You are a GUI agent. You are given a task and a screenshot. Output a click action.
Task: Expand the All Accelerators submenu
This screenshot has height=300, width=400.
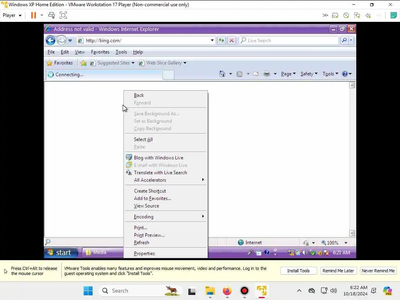[x=166, y=180]
